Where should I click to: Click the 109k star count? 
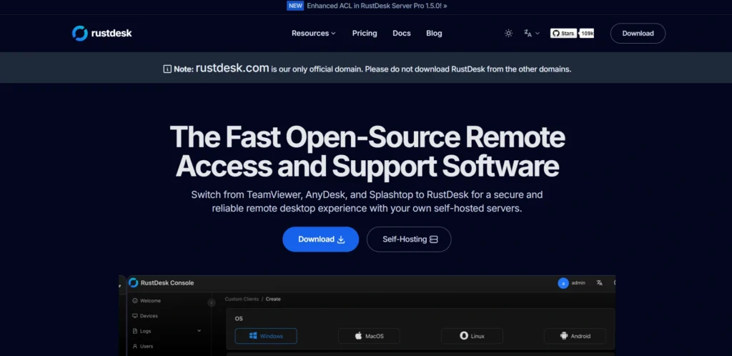(x=587, y=33)
